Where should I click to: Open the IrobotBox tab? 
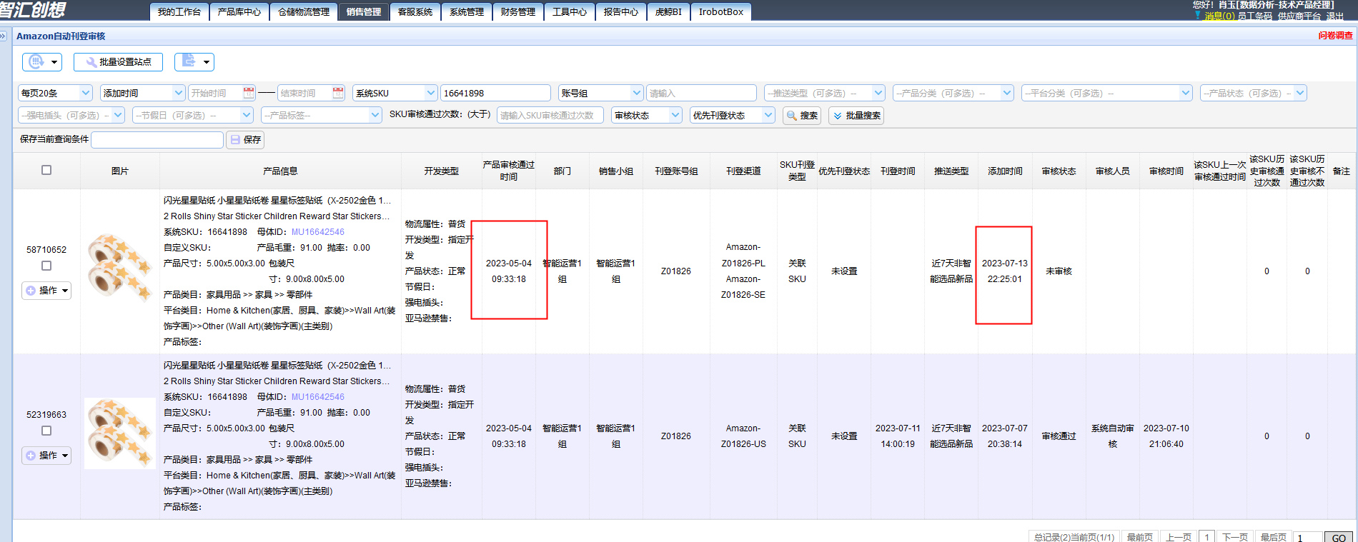[x=721, y=12]
